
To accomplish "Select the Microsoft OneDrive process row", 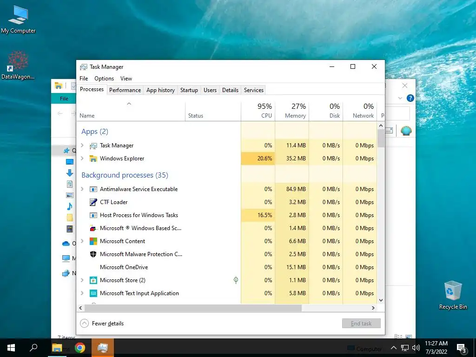I will tap(227, 267).
